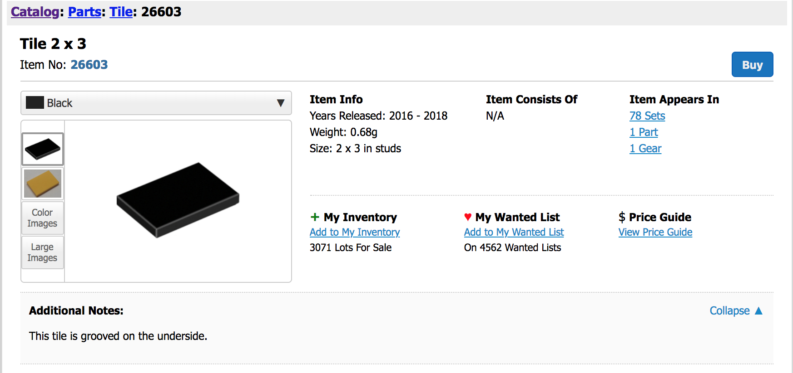Click the dropdown arrow on color selector
The height and width of the screenshot is (373, 793).
coord(281,103)
